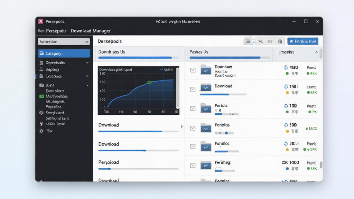
Task: Click the download list vertical scrollbar
Action: (x=321, y=165)
